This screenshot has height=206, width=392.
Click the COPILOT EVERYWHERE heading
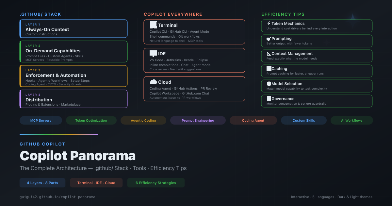point(173,14)
